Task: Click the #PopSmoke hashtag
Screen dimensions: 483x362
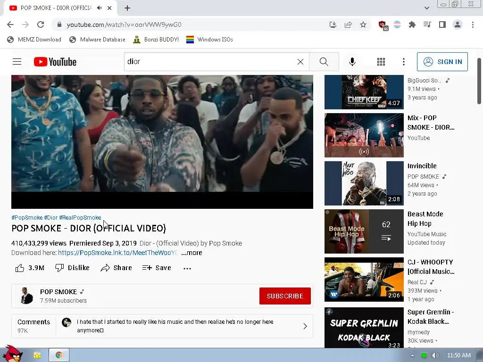Action: coord(27,218)
